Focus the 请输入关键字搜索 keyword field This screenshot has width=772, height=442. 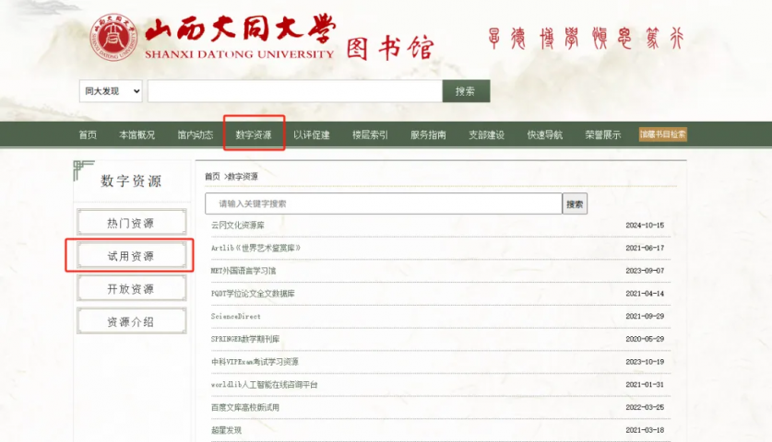click(x=383, y=204)
